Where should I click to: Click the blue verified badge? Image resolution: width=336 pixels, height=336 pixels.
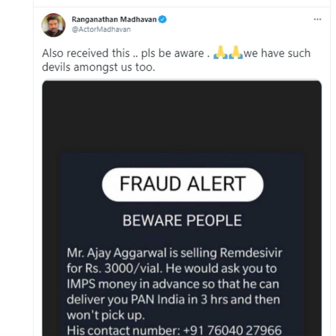(x=163, y=19)
